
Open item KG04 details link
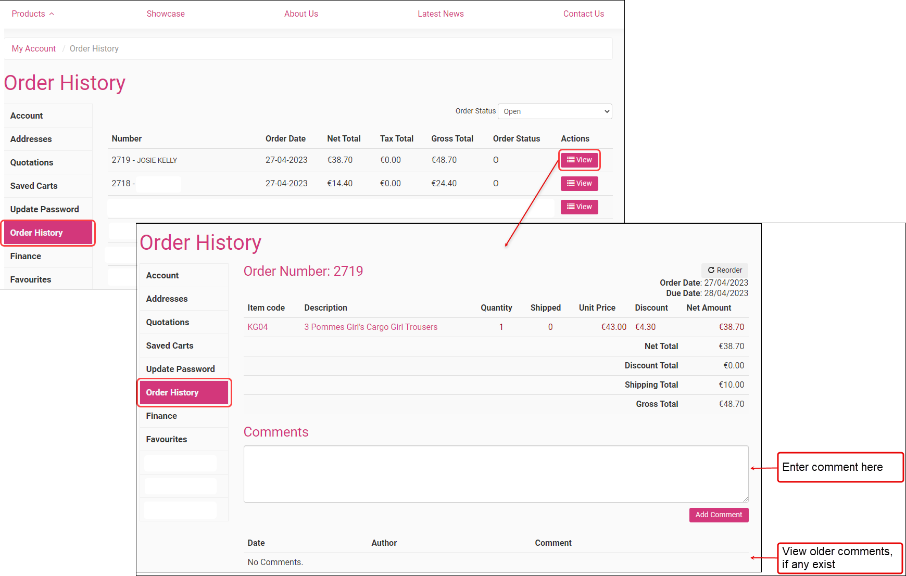(x=257, y=327)
